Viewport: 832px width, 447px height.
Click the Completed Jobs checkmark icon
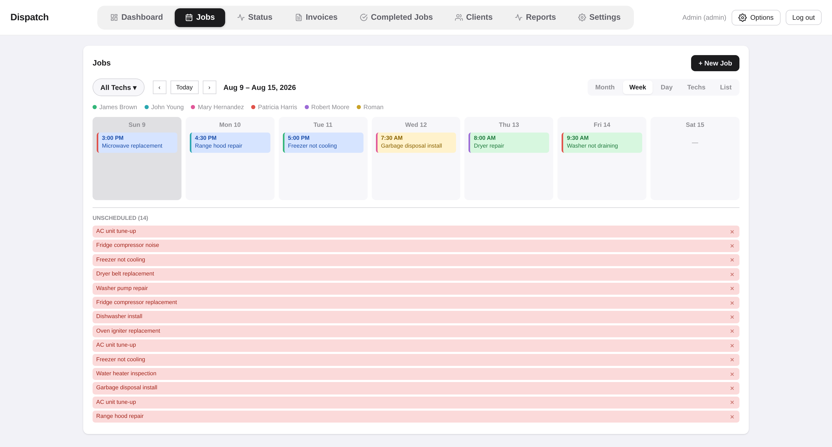[x=364, y=17]
